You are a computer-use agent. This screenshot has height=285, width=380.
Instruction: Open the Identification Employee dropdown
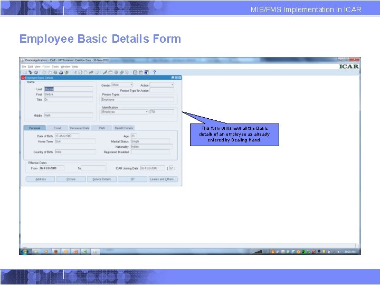point(125,112)
